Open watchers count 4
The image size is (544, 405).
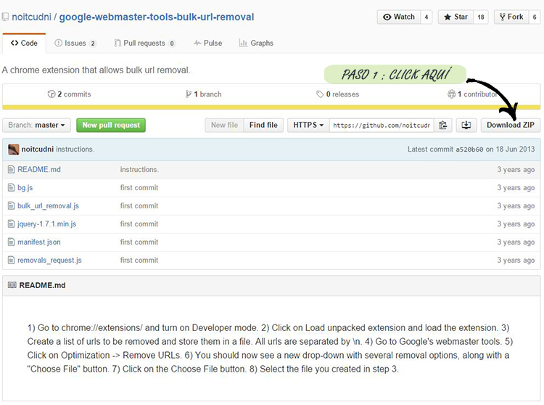pyautogui.click(x=426, y=17)
